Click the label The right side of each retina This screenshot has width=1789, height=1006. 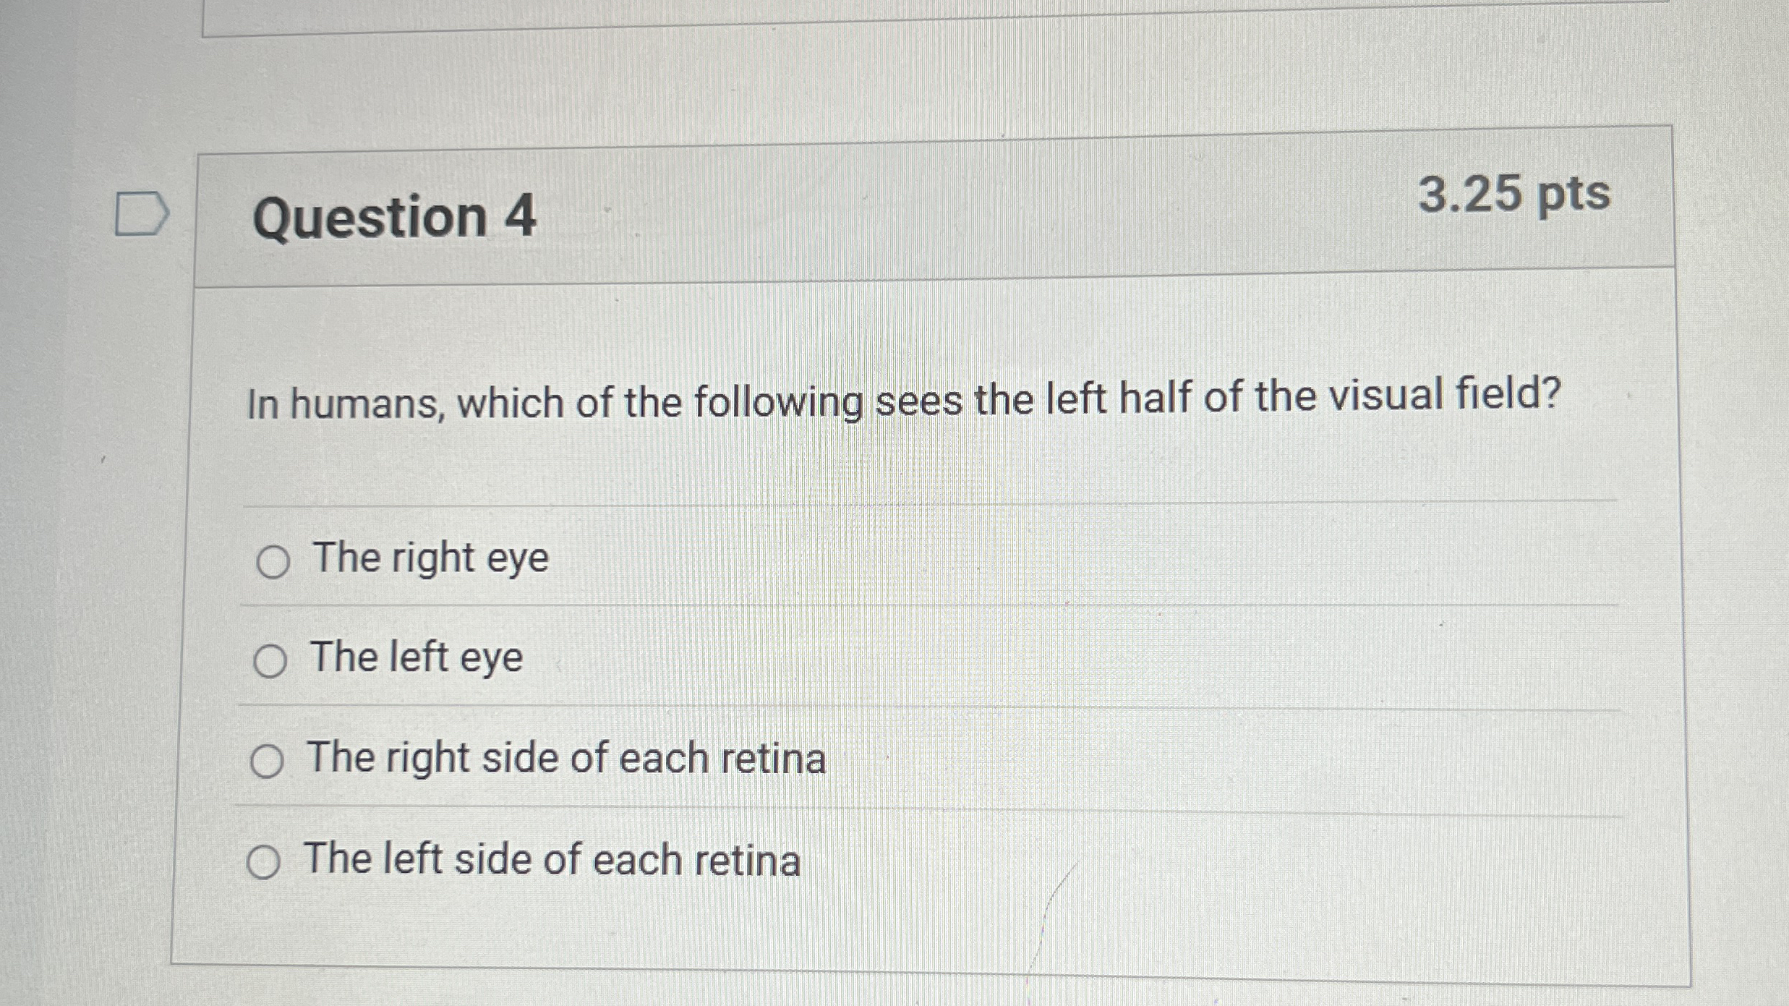pyautogui.click(x=566, y=759)
